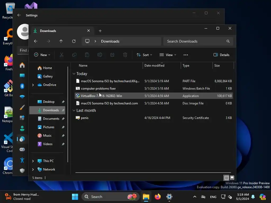Screen dimensions: 271x203
Task: Open the Sort dropdown
Action: pos(144,55)
